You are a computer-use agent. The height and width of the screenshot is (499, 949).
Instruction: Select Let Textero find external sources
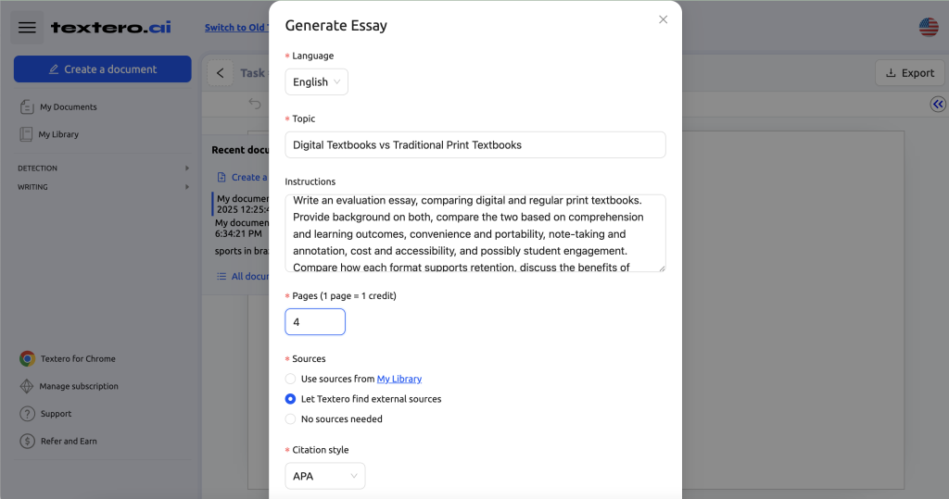(x=290, y=399)
